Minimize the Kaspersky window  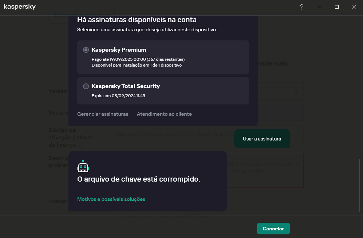tap(319, 7)
